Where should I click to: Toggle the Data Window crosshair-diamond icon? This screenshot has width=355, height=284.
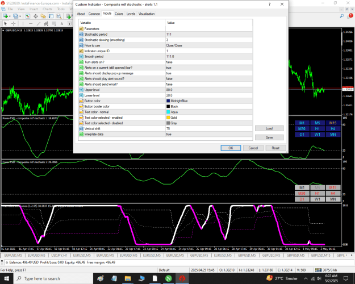click(x=36, y=16)
